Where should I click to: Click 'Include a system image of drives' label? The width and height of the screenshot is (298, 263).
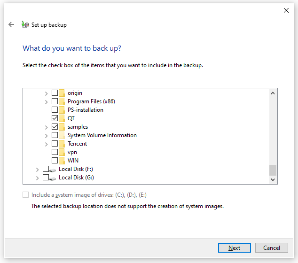[x=89, y=195]
